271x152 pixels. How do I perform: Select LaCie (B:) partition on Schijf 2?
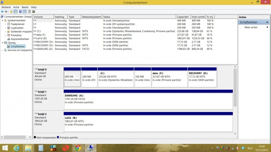coord(148,122)
